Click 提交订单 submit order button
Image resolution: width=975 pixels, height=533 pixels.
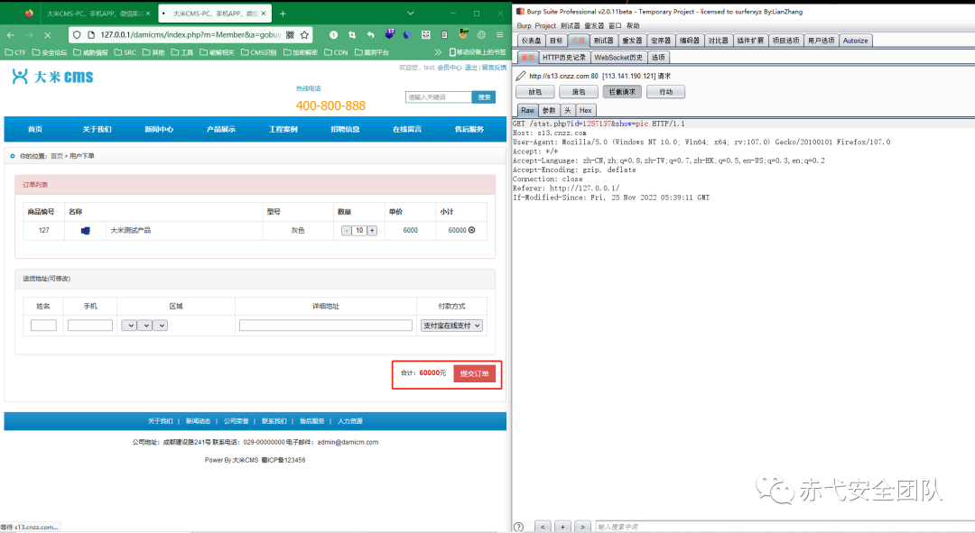point(475,373)
